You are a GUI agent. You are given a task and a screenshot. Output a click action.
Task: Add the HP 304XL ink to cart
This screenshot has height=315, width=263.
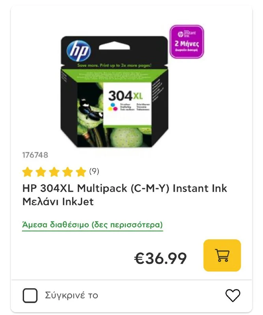[222, 255]
